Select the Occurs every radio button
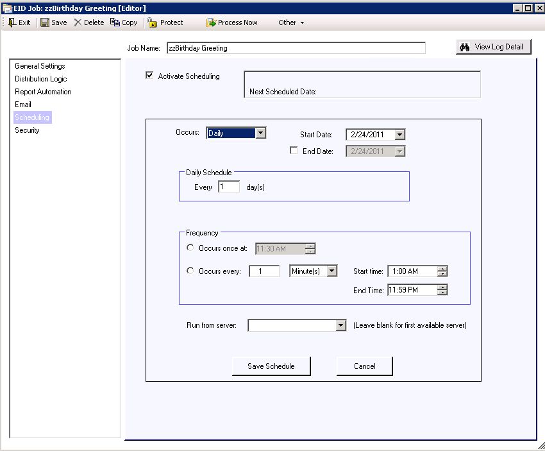 coord(190,271)
